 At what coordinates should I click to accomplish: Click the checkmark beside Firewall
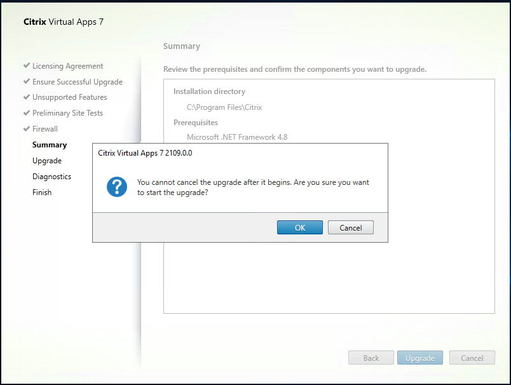(x=27, y=129)
